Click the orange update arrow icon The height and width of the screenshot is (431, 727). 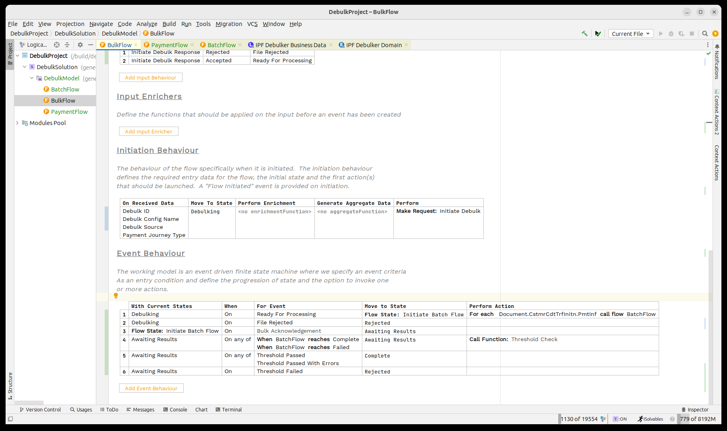(x=715, y=34)
